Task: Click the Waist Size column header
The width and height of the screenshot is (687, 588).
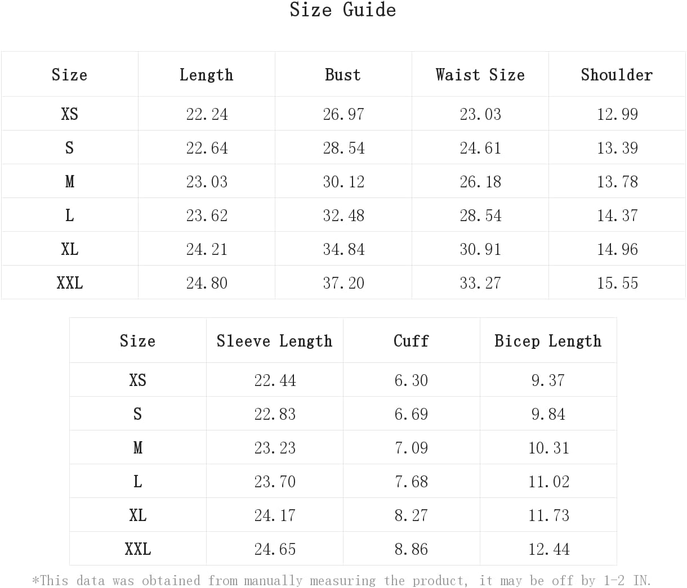Action: tap(480, 75)
